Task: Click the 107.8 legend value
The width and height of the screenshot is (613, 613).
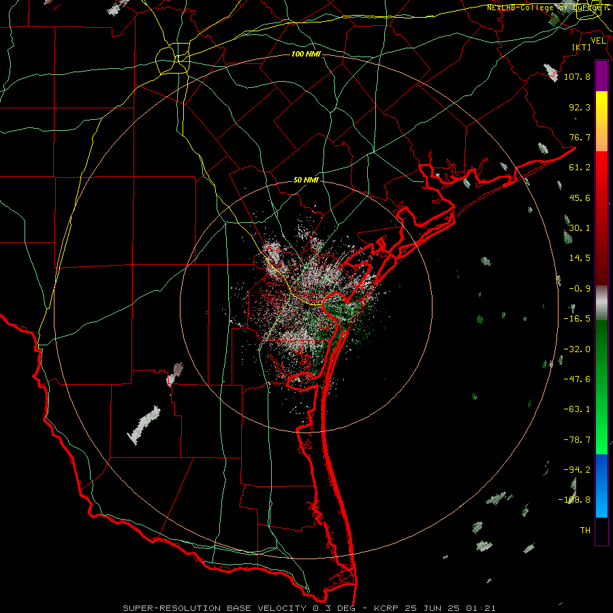Action: pos(577,76)
